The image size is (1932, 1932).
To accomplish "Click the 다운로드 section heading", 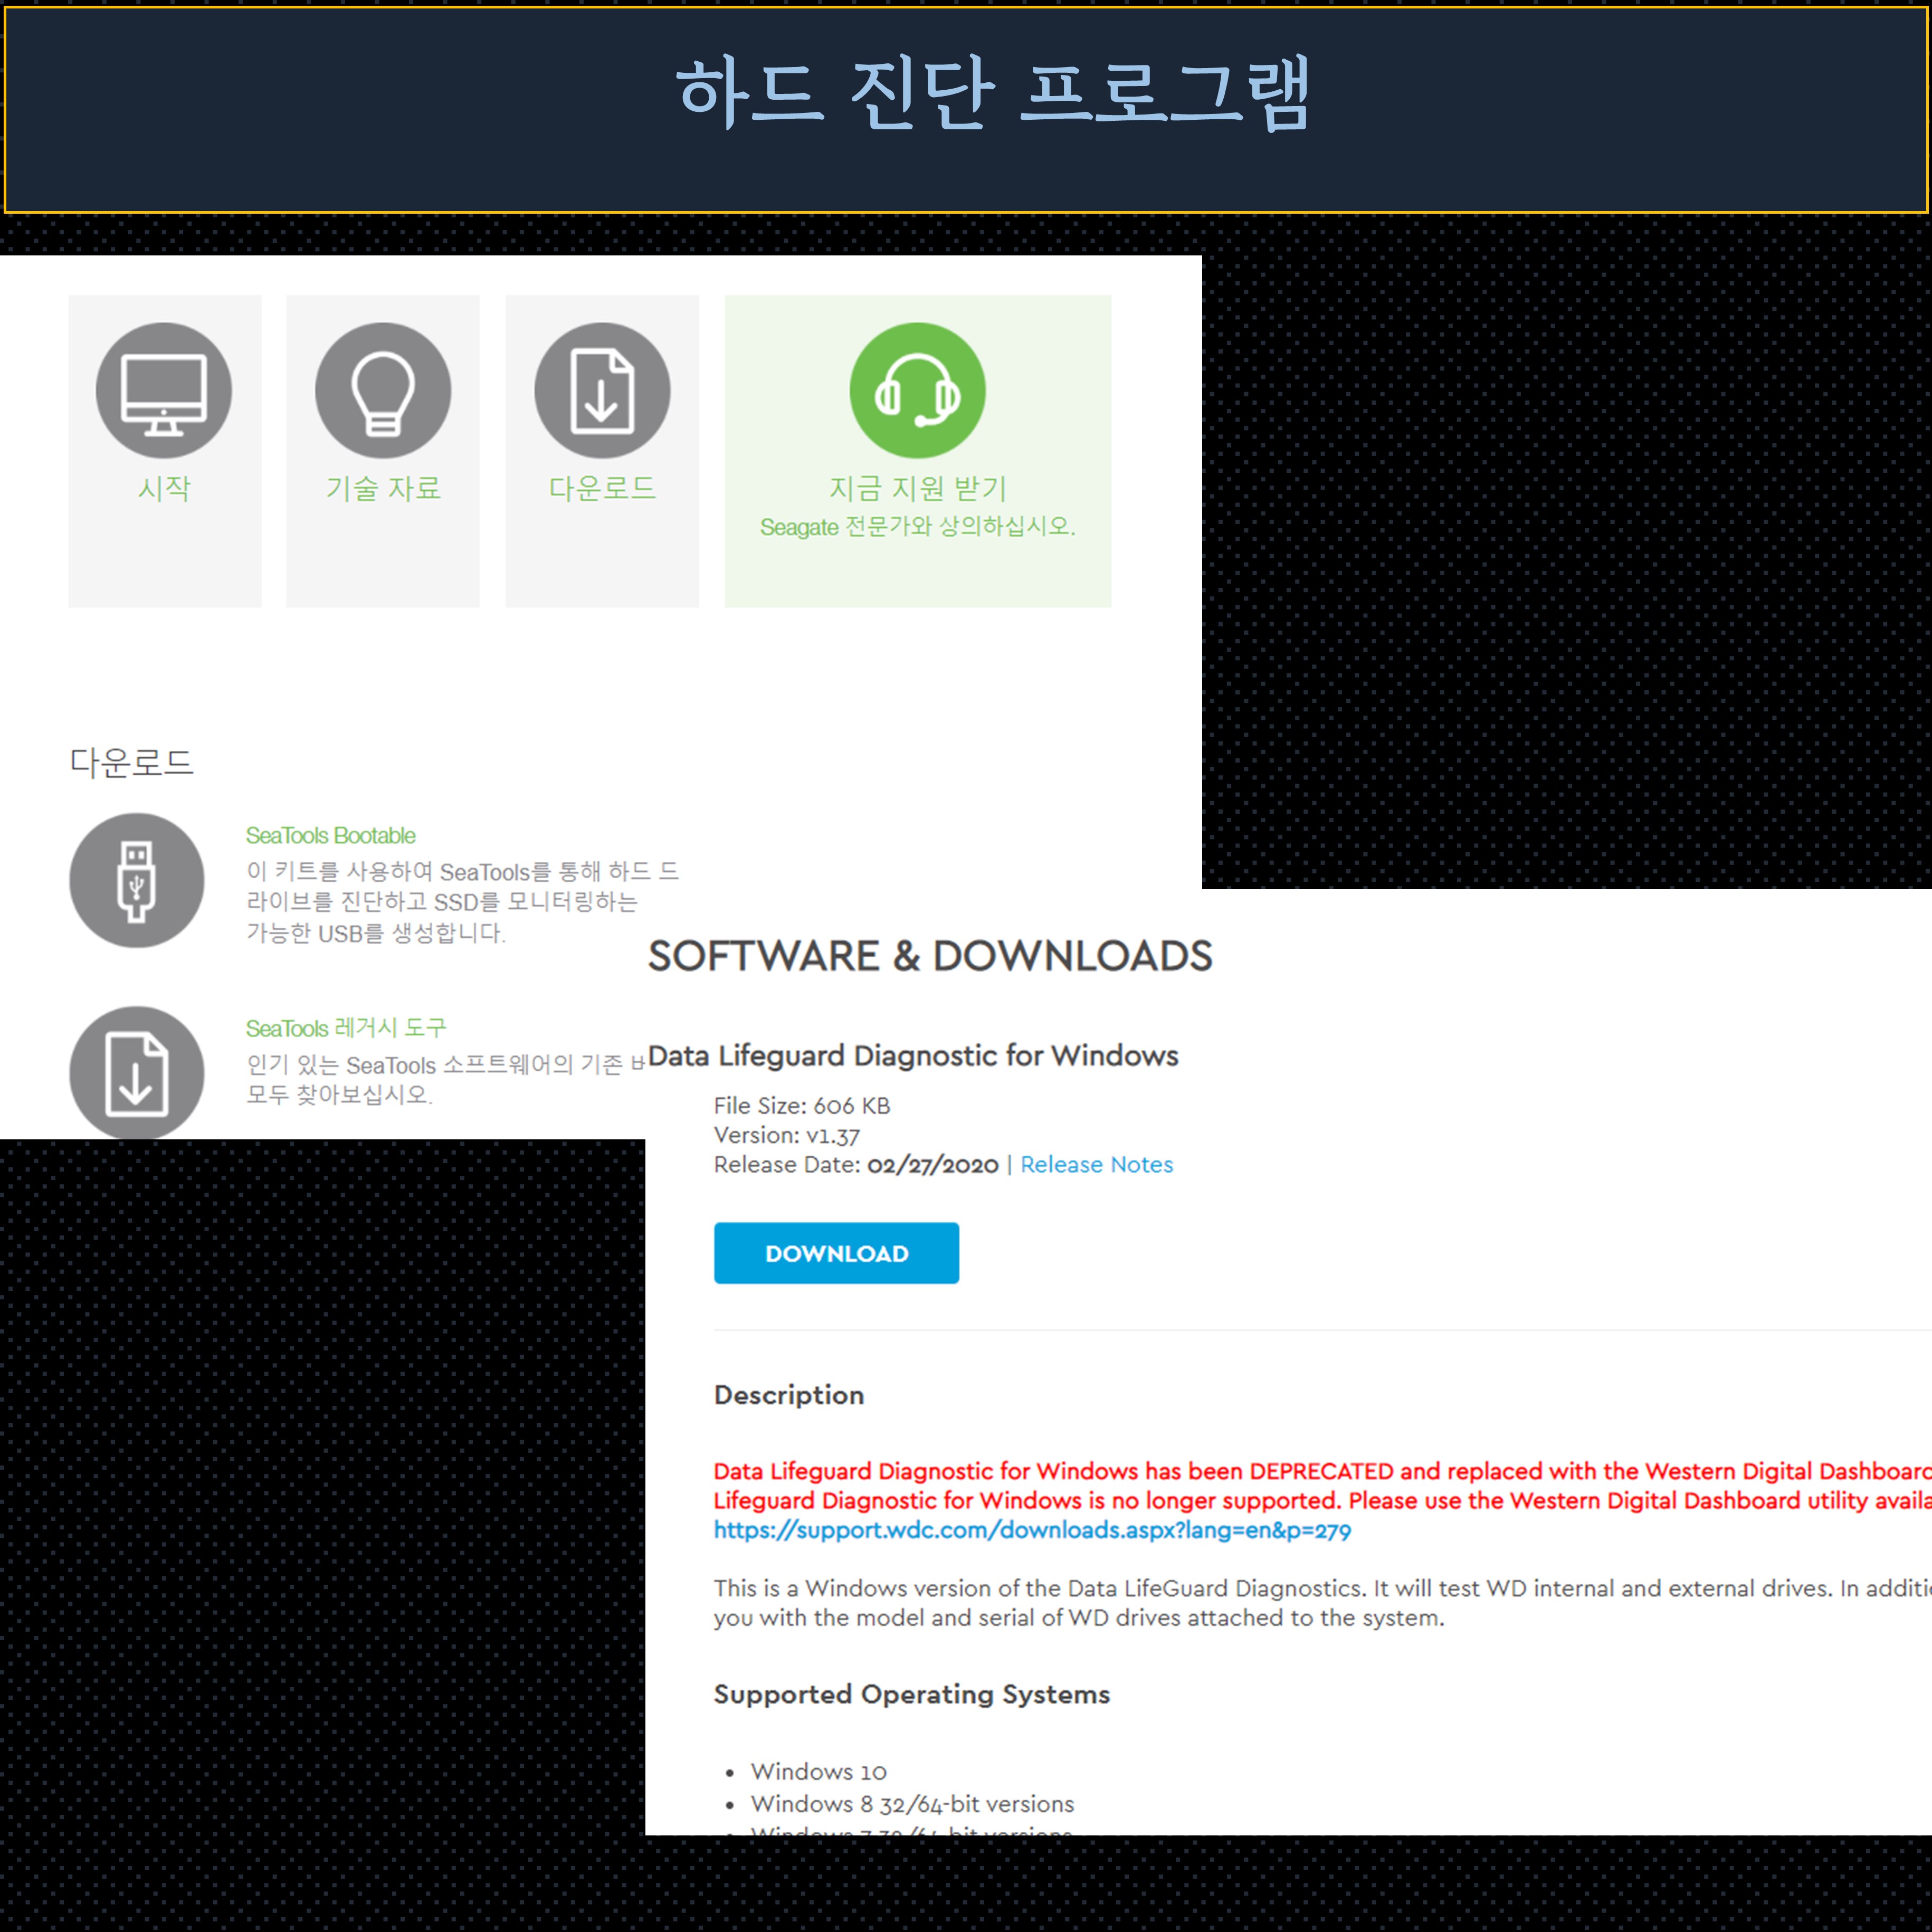I will (x=132, y=763).
